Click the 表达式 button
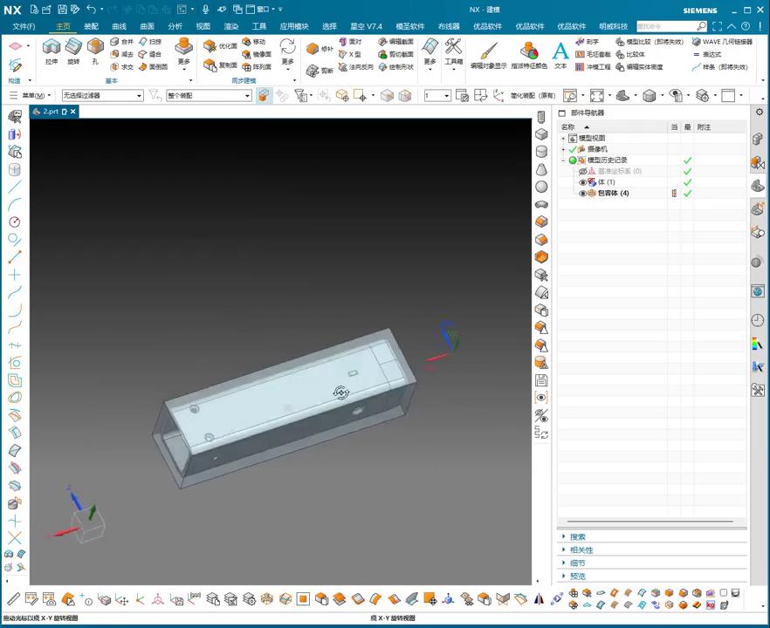 click(x=711, y=54)
